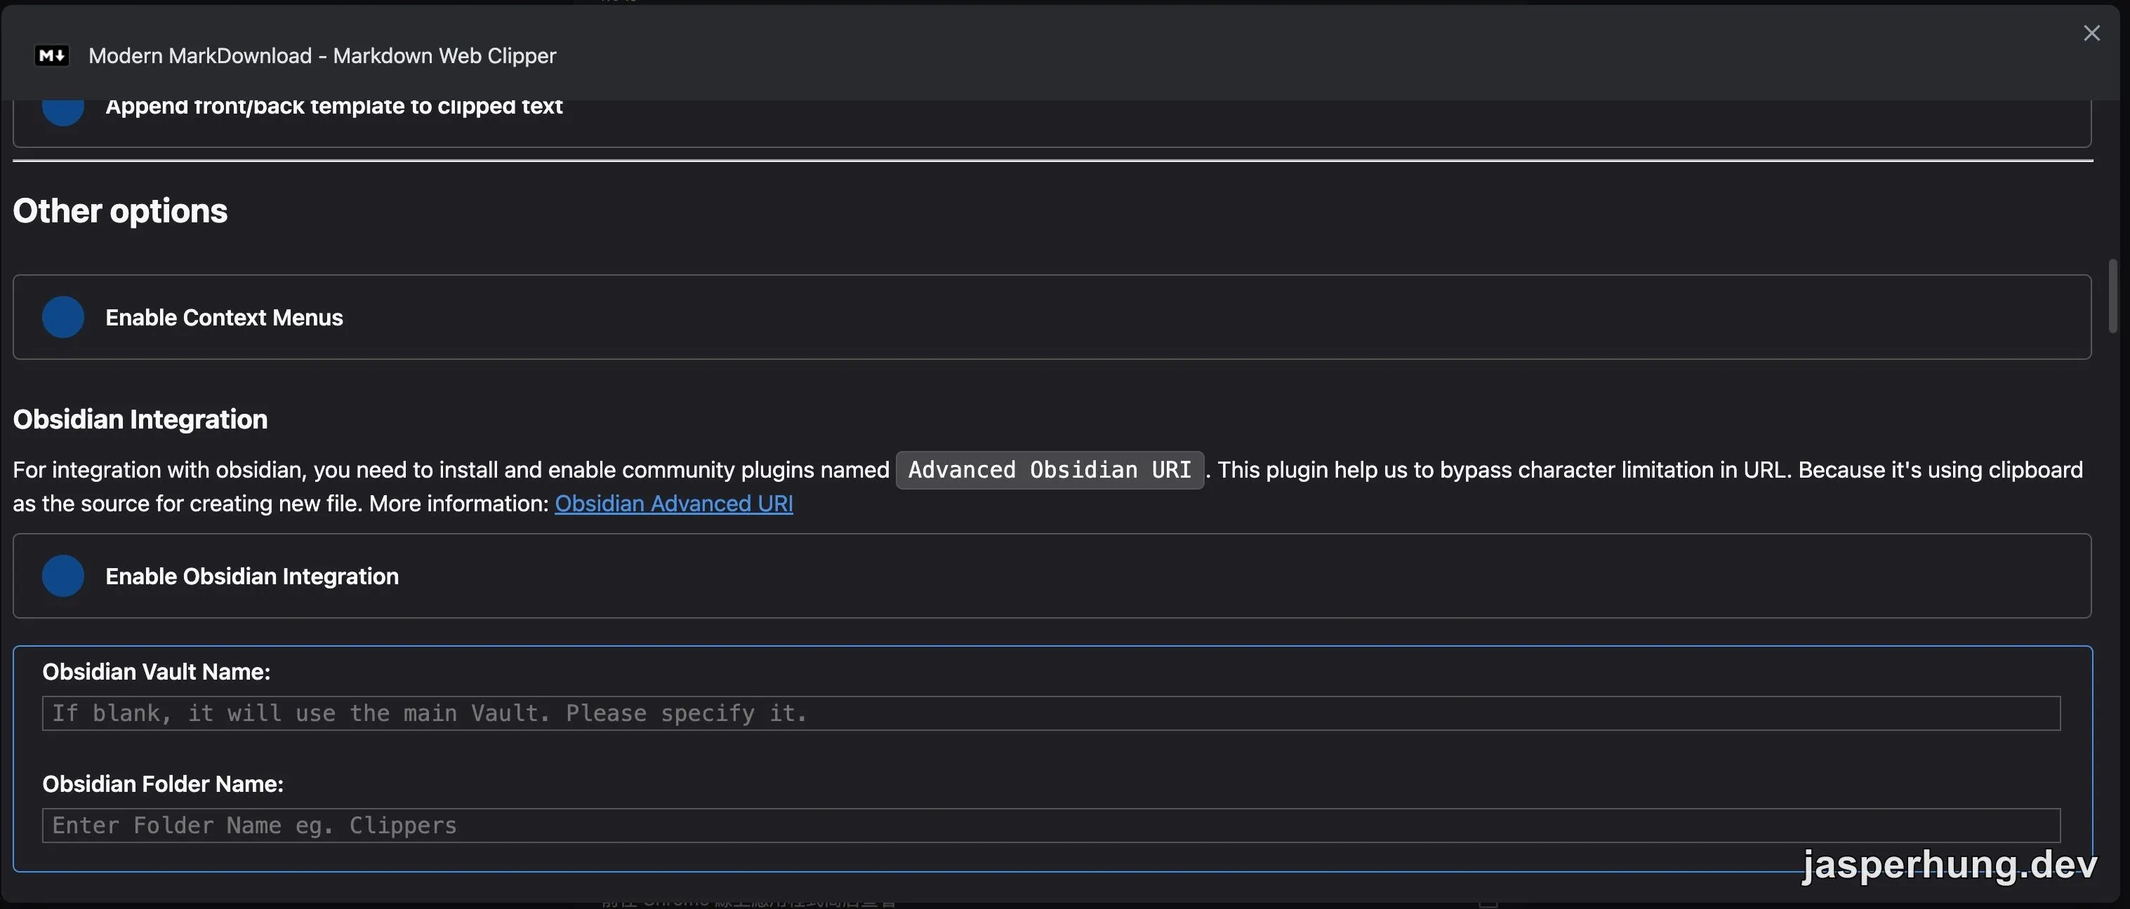Click the MarkDownload M↓ logo icon
This screenshot has width=2130, height=909.
(51, 55)
